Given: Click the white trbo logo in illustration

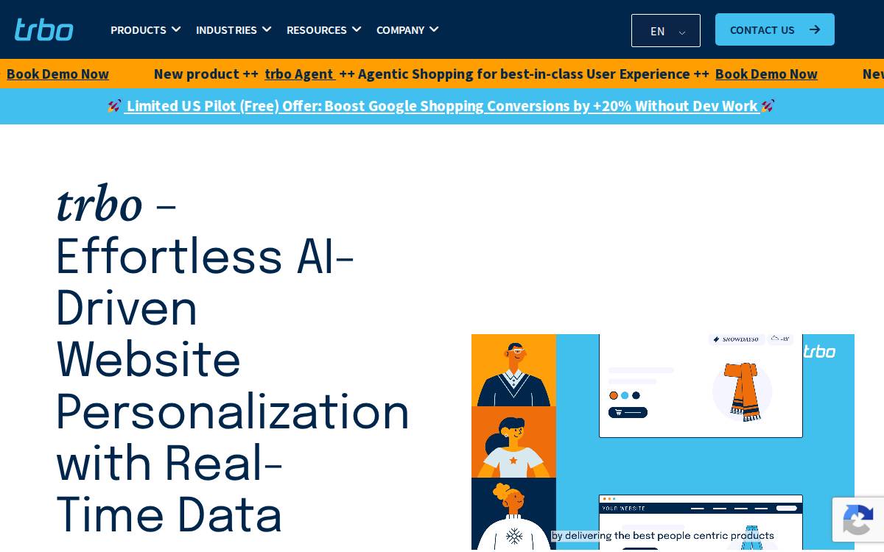Looking at the screenshot, I should 819,352.
